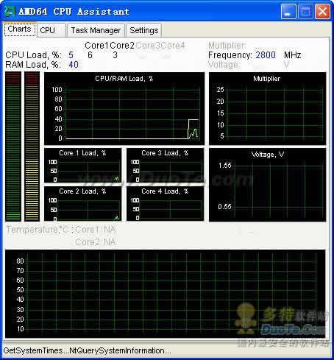This screenshot has height=360, width=334.
Task: Minimize the AMD64 CPU Assistant window
Action: [288, 11]
